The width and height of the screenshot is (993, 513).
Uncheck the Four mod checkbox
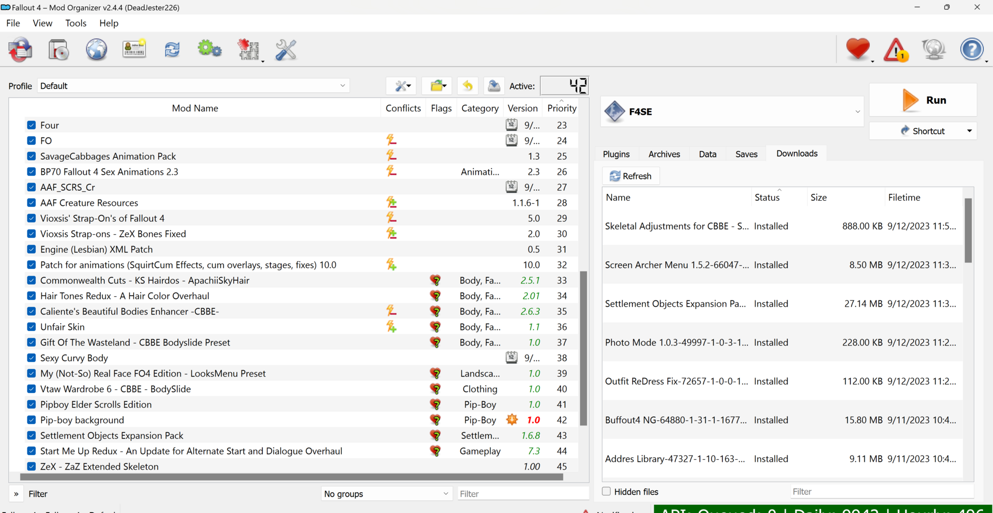pos(32,125)
